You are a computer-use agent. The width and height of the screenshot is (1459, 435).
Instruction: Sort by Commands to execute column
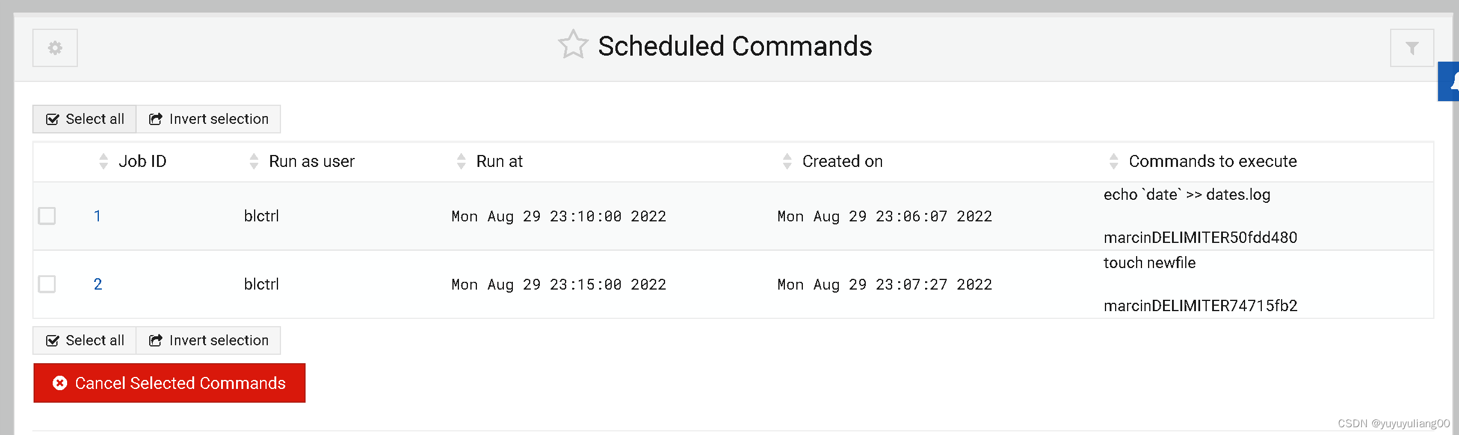[1114, 161]
